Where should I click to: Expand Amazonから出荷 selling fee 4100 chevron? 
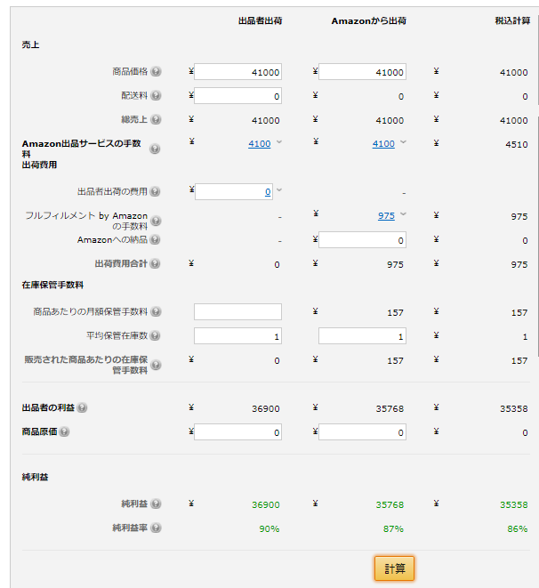[x=404, y=142]
